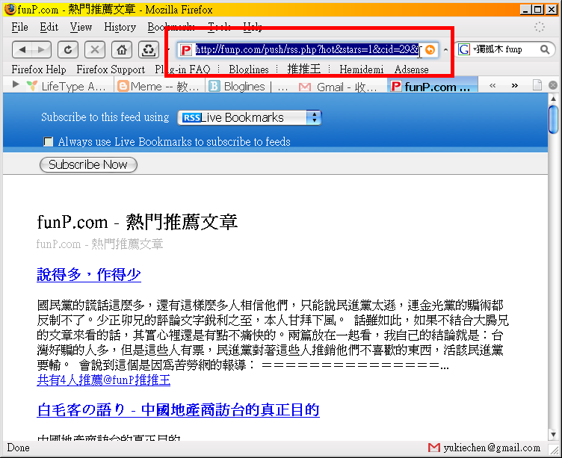Switch to the Bloglines tab

pos(251,86)
